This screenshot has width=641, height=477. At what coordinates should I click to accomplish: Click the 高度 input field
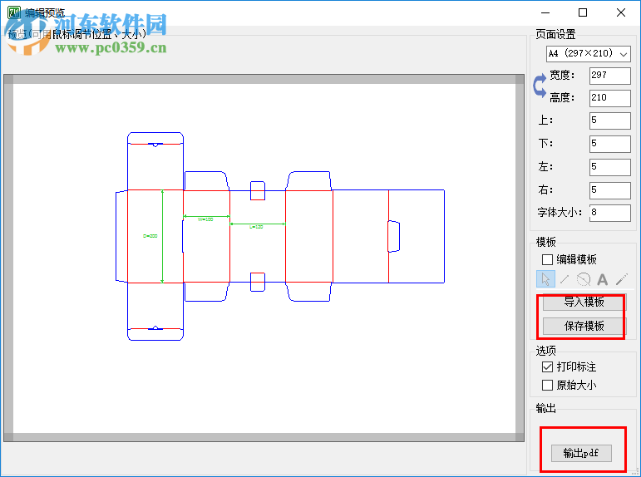tap(610, 98)
